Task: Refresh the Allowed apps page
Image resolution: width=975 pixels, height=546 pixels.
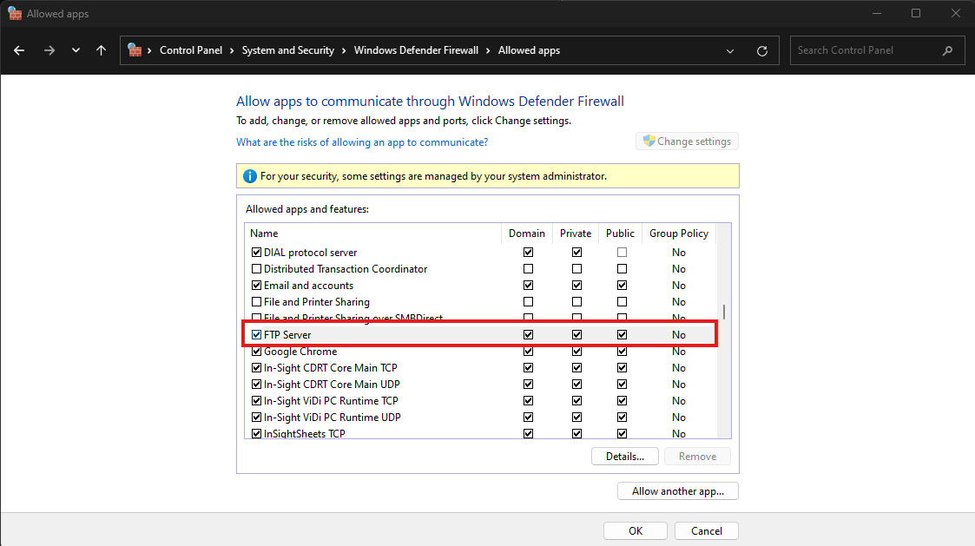Action: (761, 50)
